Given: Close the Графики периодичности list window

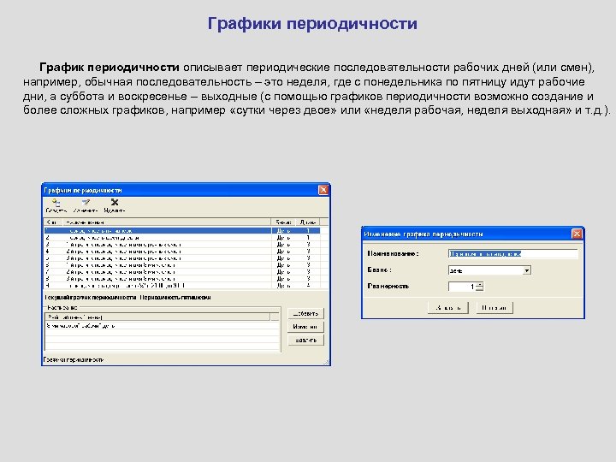Looking at the screenshot, I should tap(323, 190).
